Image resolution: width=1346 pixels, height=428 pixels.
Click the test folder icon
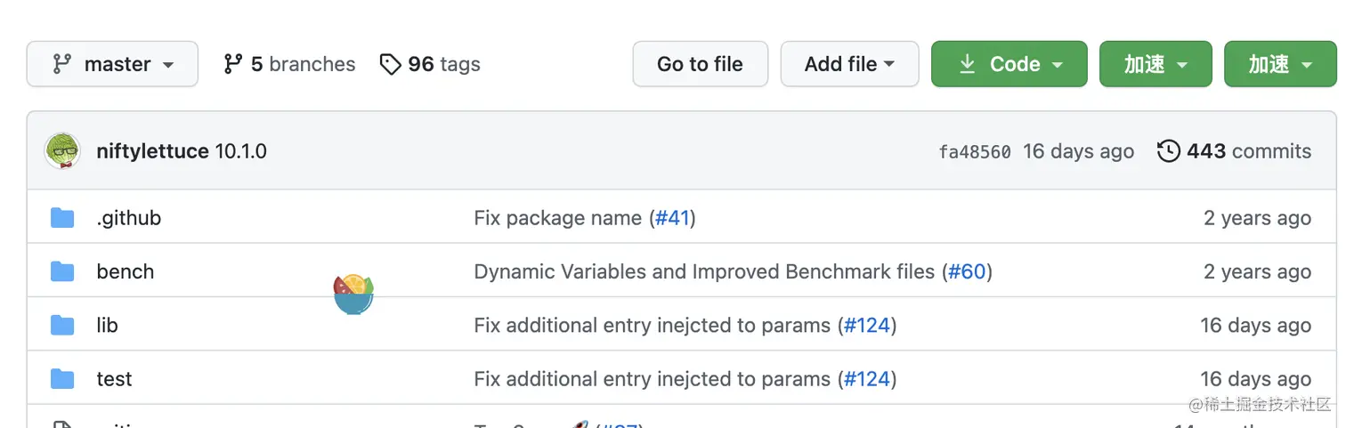(x=62, y=379)
